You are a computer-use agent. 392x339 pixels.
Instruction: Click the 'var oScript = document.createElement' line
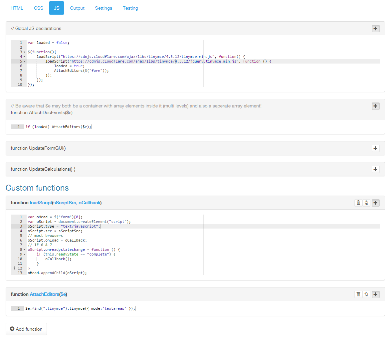point(79,222)
